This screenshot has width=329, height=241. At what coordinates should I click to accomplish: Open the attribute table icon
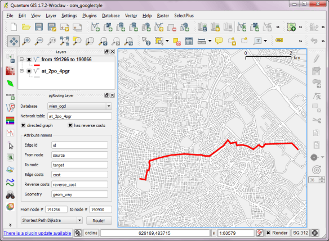pos(189,41)
